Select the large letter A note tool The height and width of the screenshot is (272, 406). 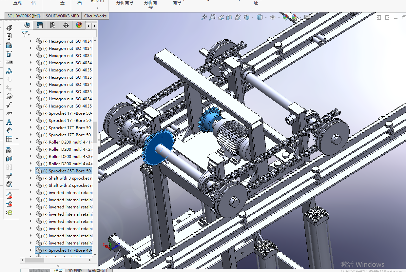9,122
